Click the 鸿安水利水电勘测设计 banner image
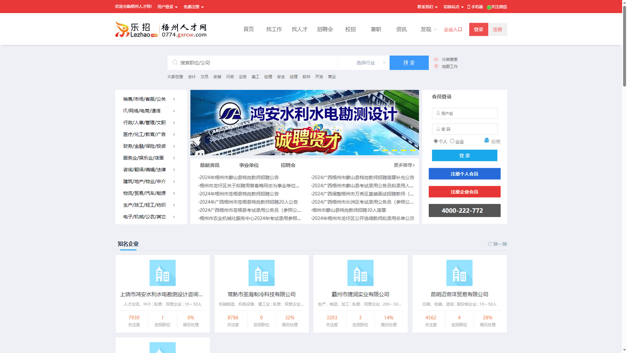The image size is (627, 353). (304, 122)
